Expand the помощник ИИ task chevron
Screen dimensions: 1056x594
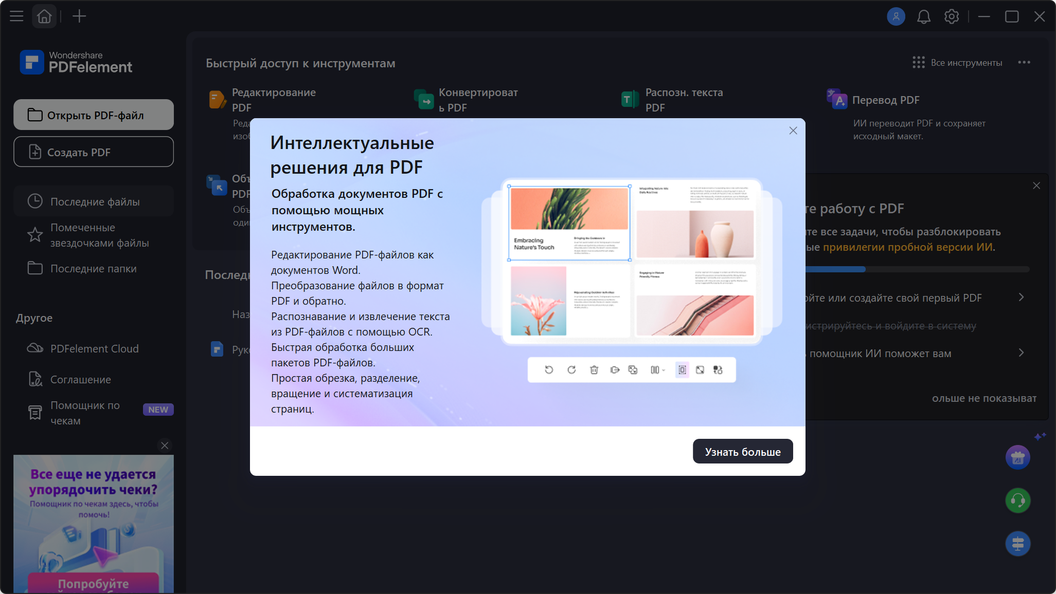(x=1022, y=353)
